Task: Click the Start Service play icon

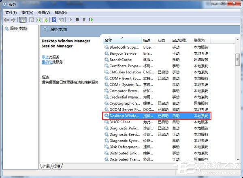Action: coord(70,20)
